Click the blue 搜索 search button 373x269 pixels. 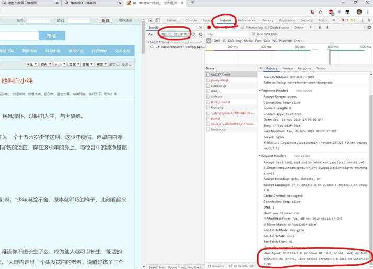click(52, 36)
